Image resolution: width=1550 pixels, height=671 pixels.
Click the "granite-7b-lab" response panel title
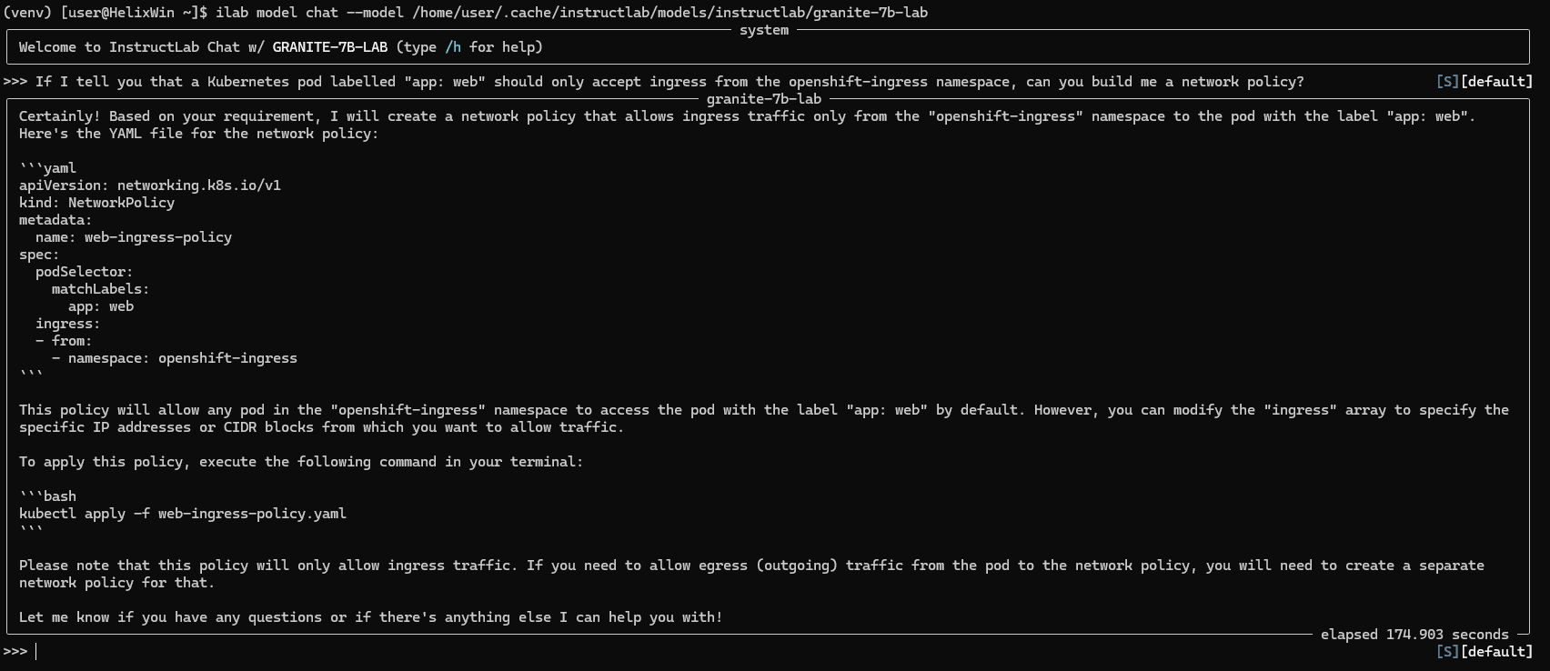tap(764, 99)
